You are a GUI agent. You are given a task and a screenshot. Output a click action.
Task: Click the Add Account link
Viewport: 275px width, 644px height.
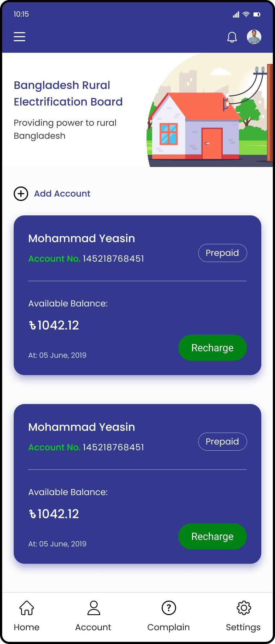[62, 194]
